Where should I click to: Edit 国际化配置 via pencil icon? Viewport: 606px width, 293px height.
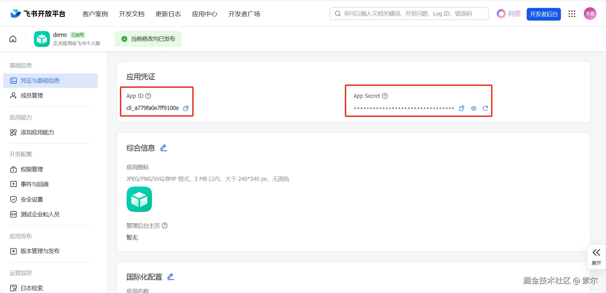[171, 277]
